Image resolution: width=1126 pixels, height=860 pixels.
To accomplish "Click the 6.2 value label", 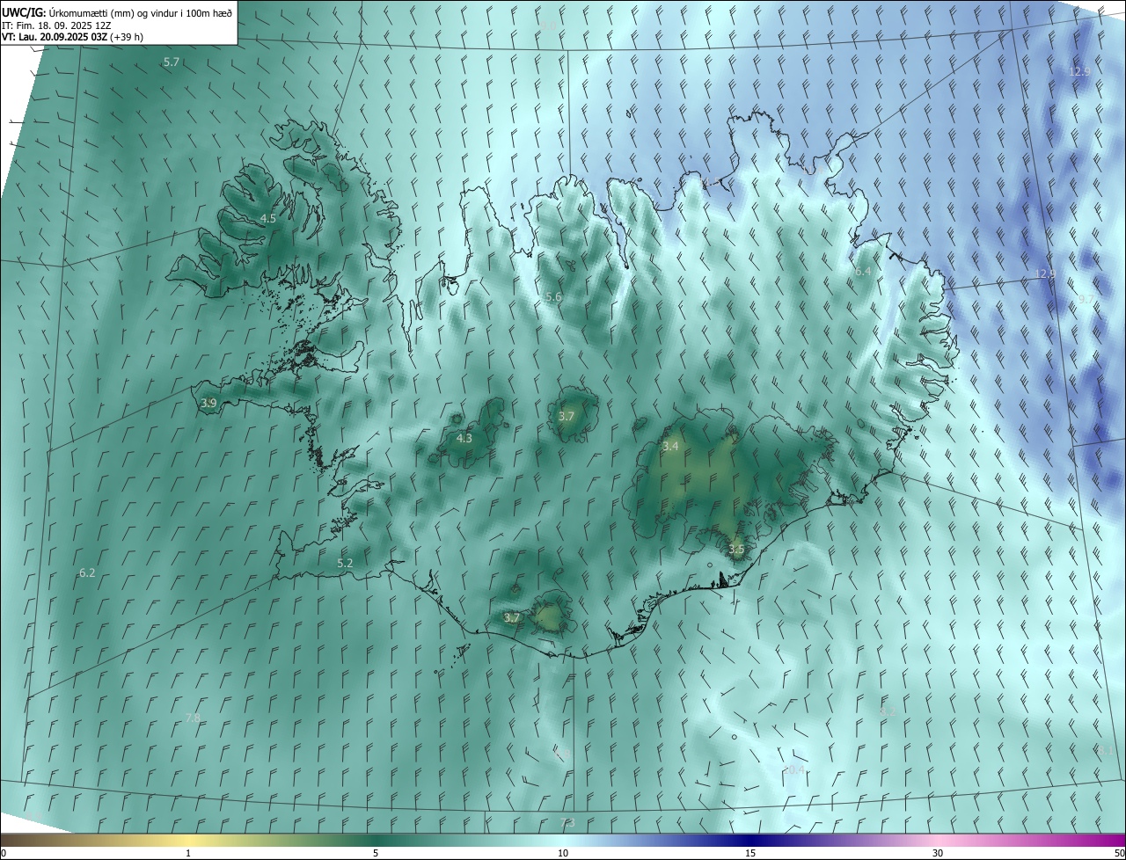I will pyautogui.click(x=87, y=572).
